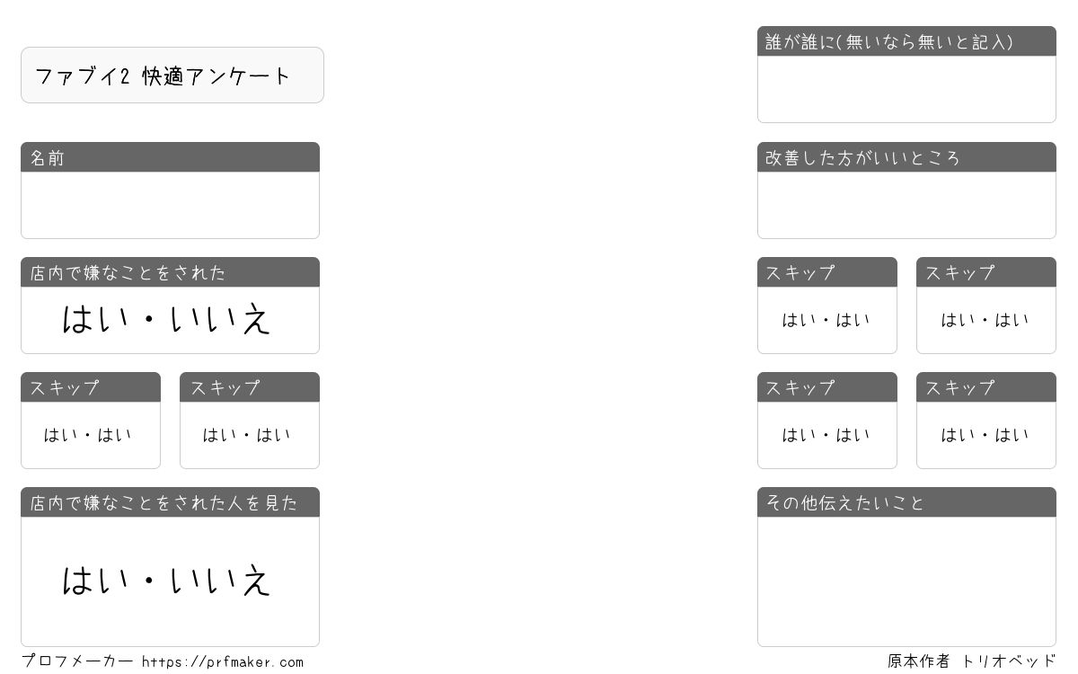1078x674 pixels.
Task: Click the 店内で嫌なことをされた人を見た question header
Action: pyautogui.click(x=170, y=502)
